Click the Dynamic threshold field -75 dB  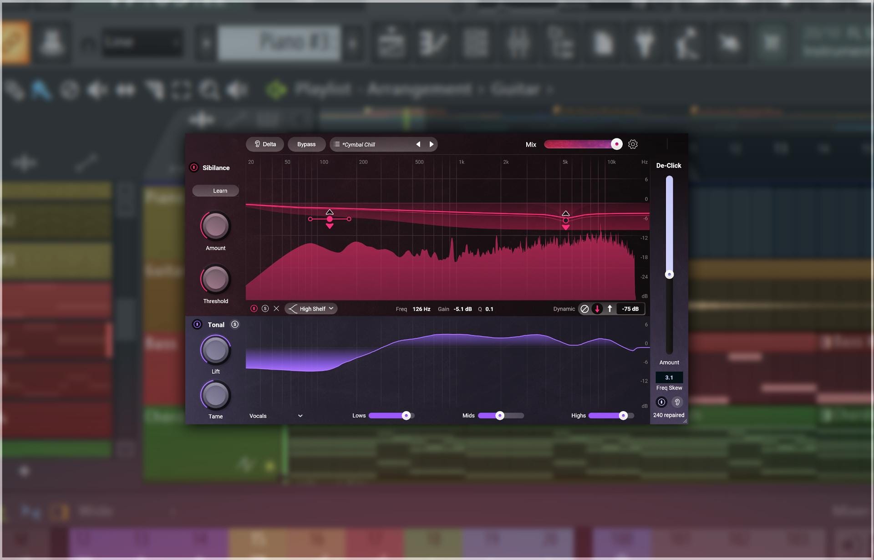pyautogui.click(x=630, y=309)
